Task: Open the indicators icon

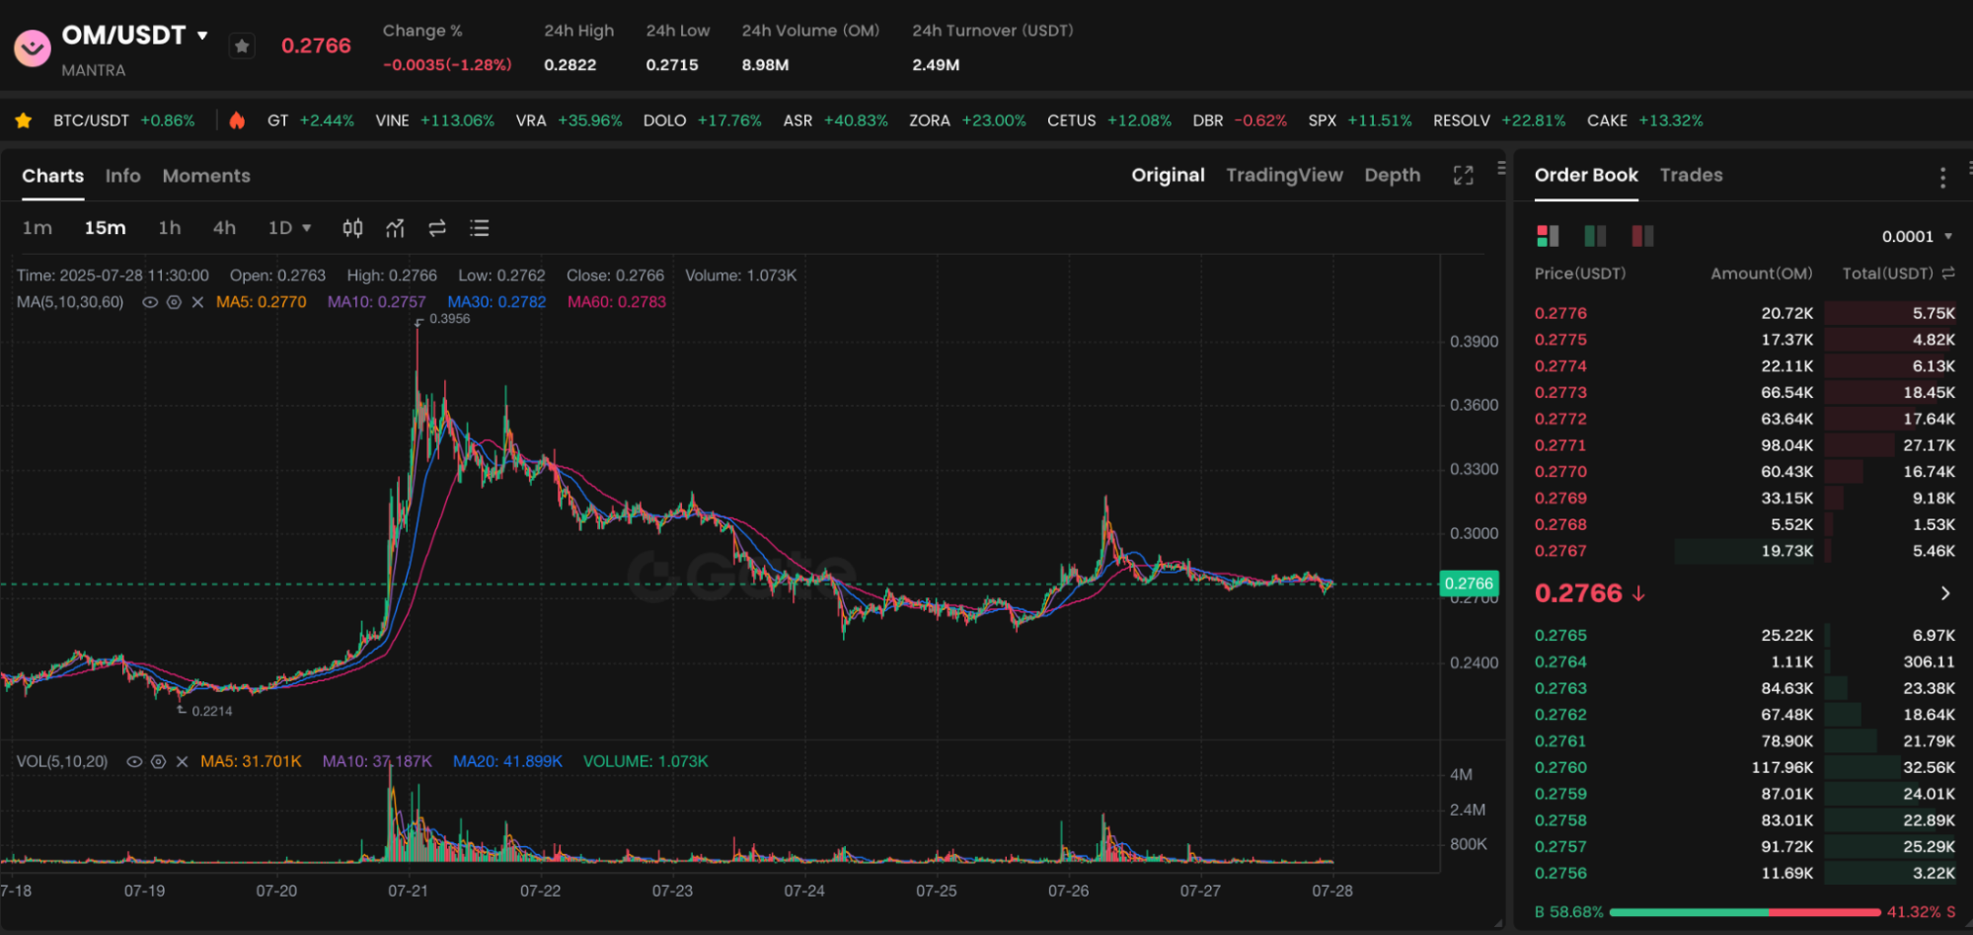Action: pos(395,228)
